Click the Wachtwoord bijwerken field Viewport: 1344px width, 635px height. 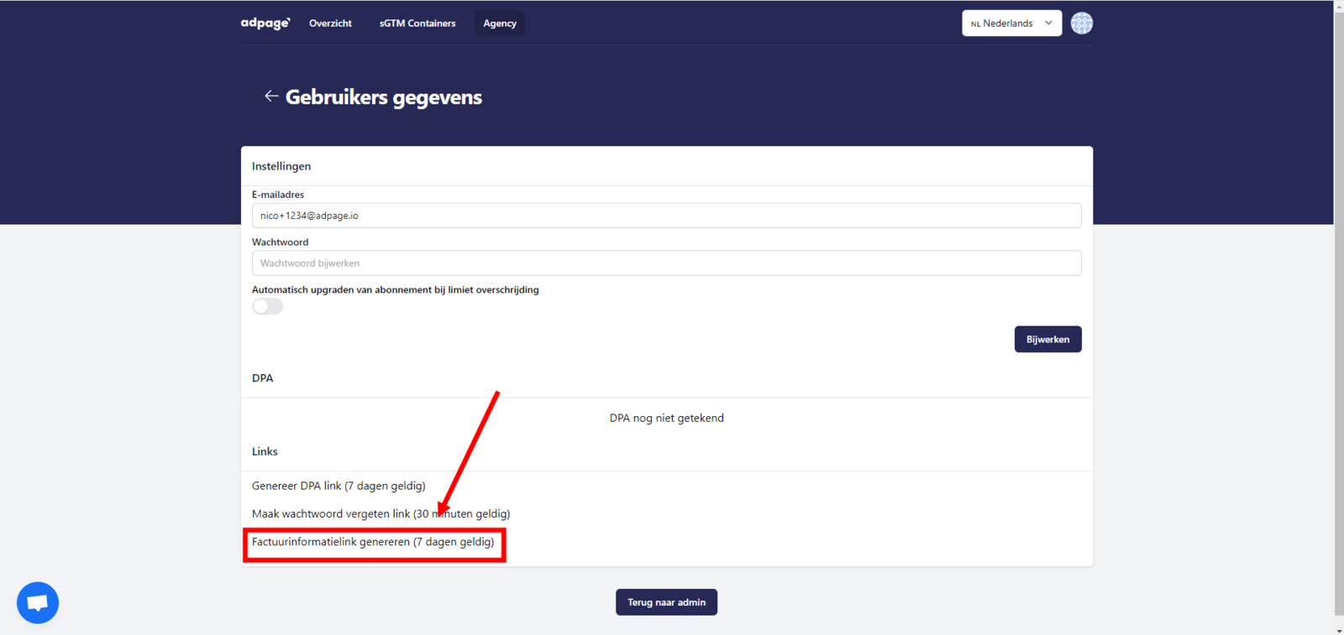(666, 263)
